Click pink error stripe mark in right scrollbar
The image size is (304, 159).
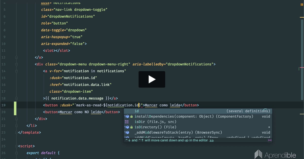pyautogui.click(x=301, y=68)
